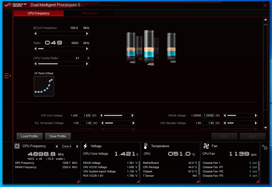Click the CPU Standby Voltage input field

(209, 123)
